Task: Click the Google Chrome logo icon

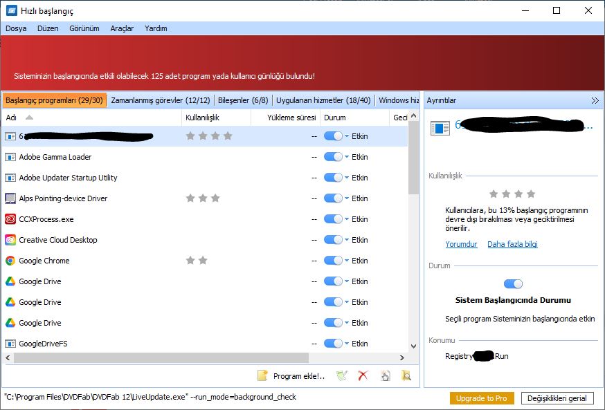Action: [10, 261]
